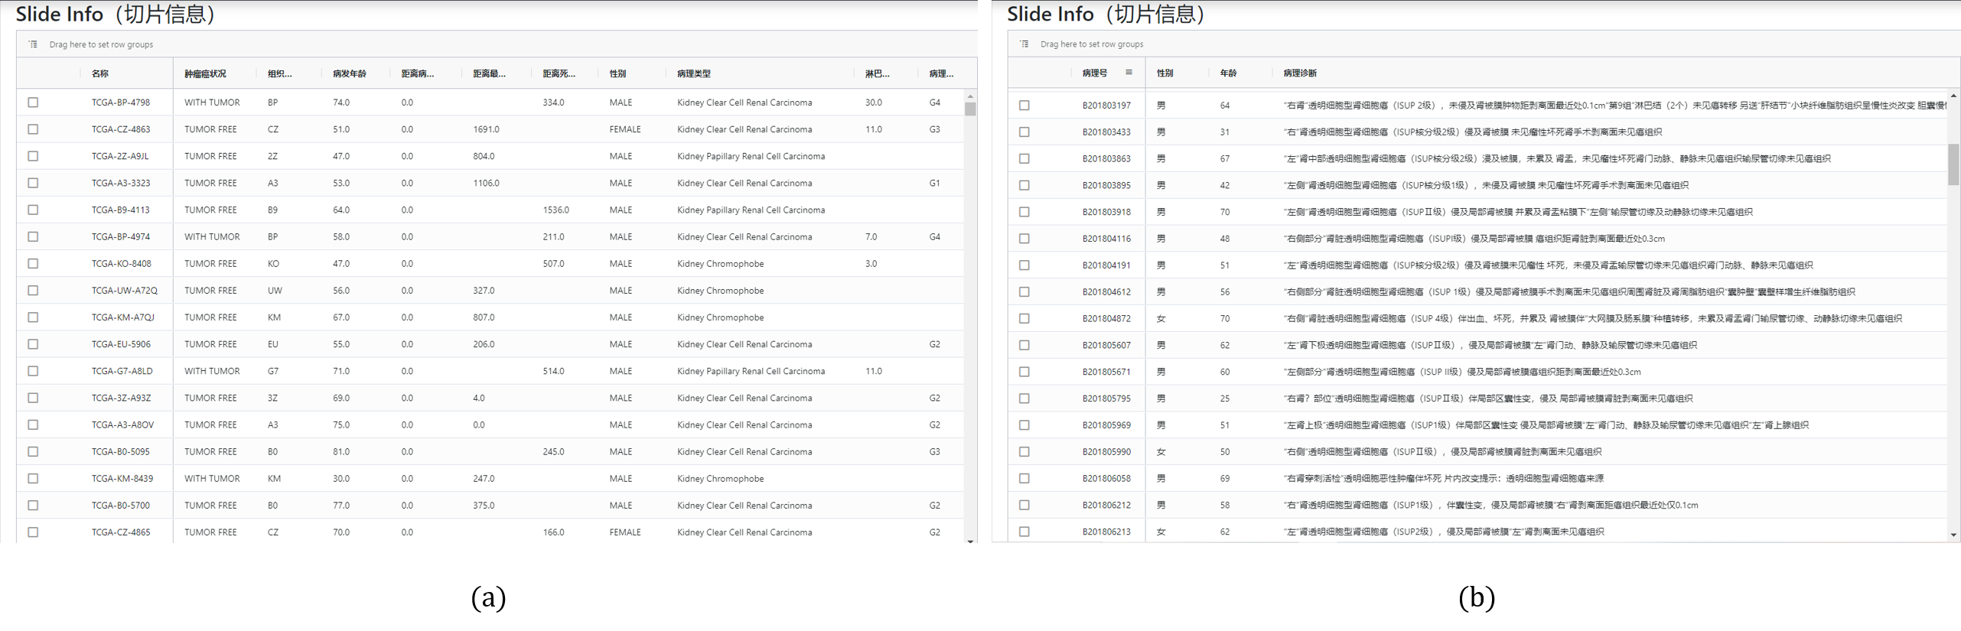The width and height of the screenshot is (1961, 631).
Task: Select the B201805671 pathology number cell
Action: click(1106, 372)
